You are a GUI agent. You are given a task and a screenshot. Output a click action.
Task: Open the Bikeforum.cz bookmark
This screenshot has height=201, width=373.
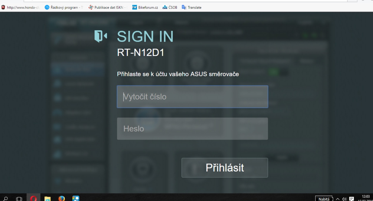145,7
